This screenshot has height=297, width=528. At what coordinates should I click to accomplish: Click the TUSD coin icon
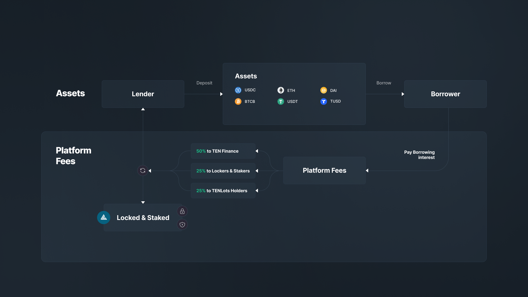click(324, 101)
